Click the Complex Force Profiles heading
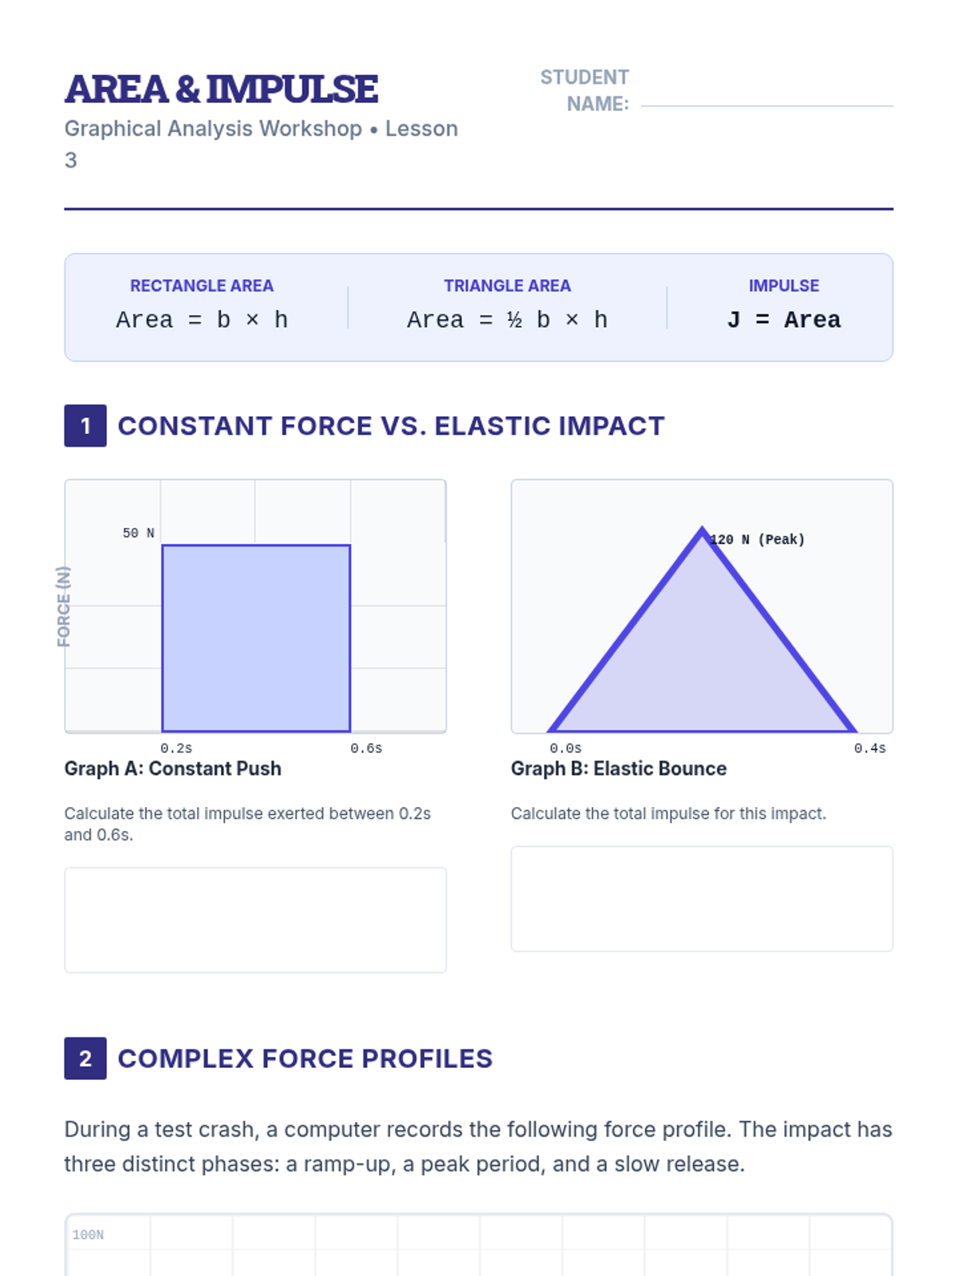The height and width of the screenshot is (1276, 957). pos(305,1058)
